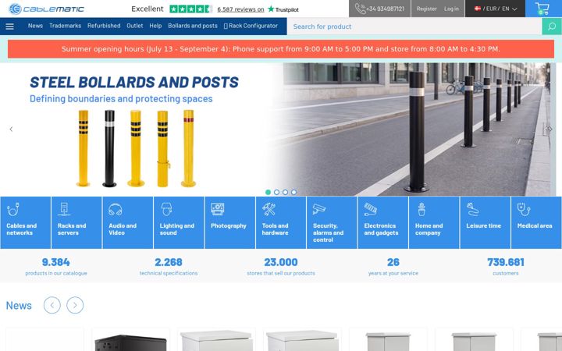Open the shopping cart icon
Screen dimensions: 562x351
point(542,9)
